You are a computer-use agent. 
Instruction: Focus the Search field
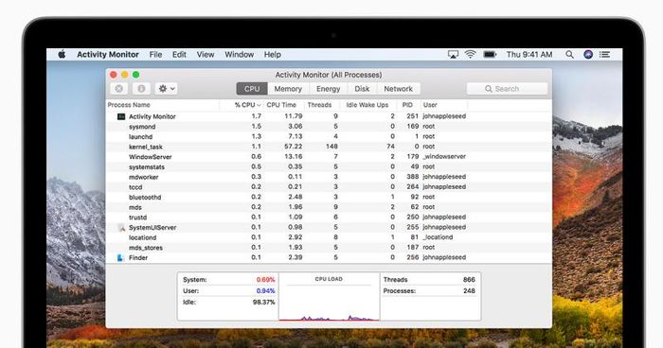point(507,89)
